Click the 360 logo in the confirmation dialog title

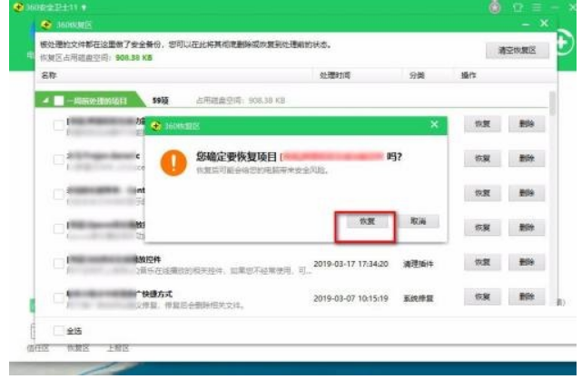pyautogui.click(x=156, y=126)
